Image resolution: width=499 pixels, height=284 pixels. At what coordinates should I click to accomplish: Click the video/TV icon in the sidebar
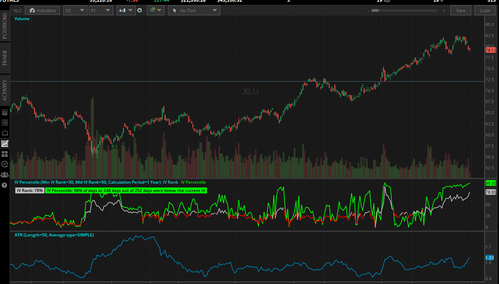[x=5, y=132]
